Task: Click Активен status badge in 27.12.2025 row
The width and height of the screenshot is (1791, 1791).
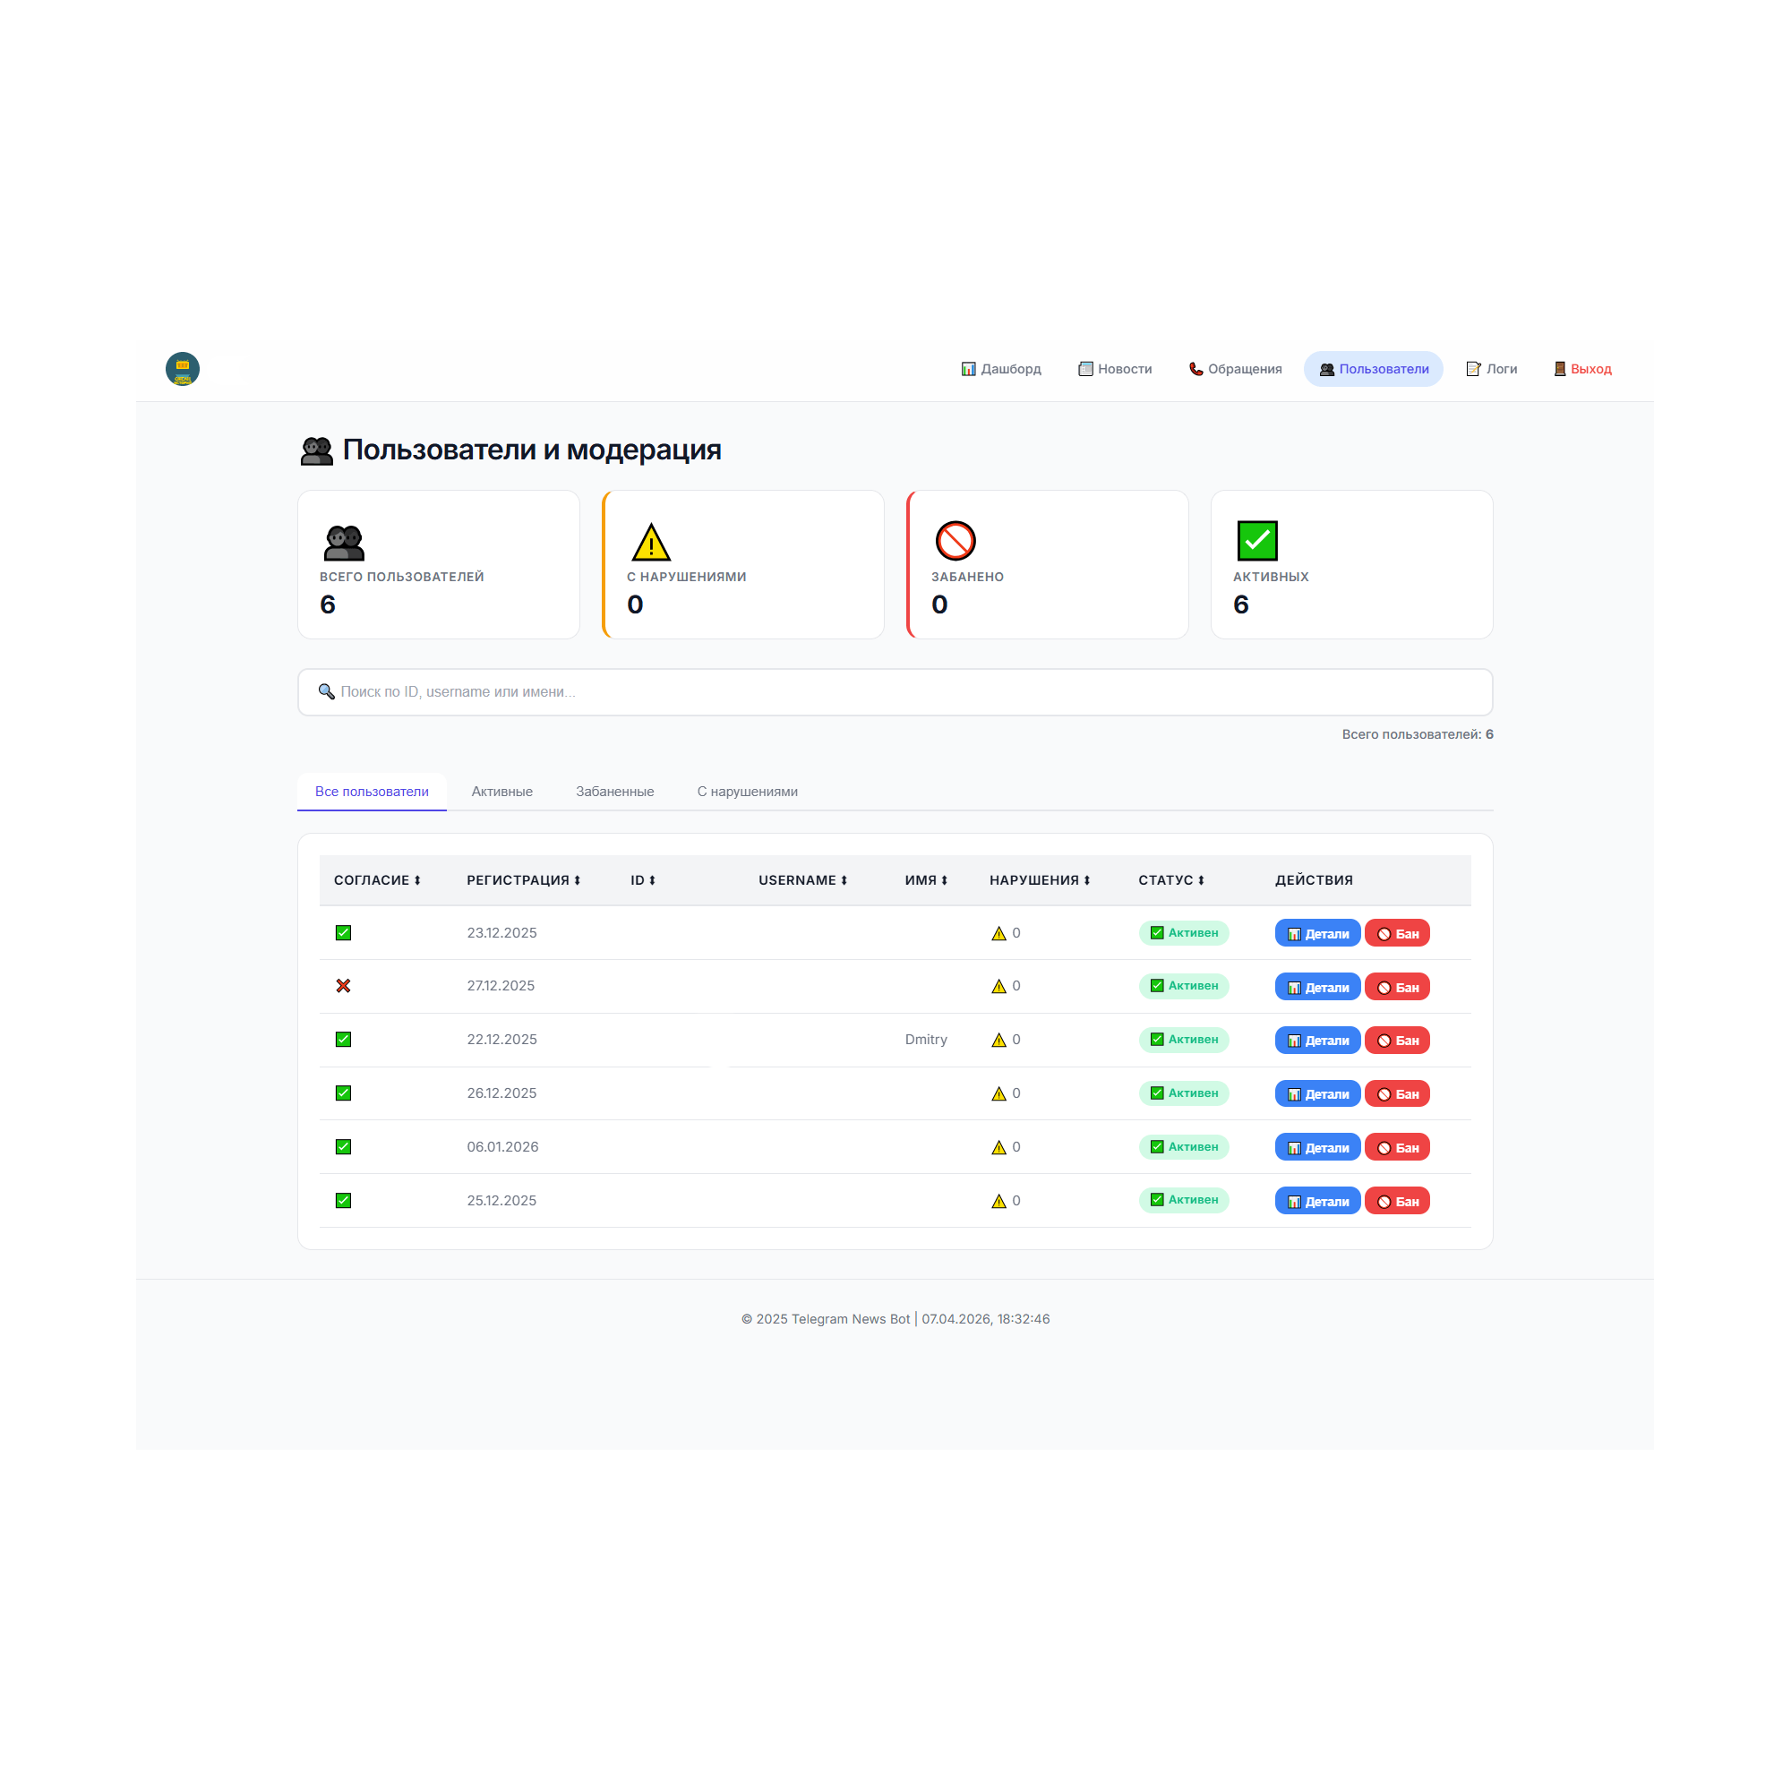Action: 1184,985
